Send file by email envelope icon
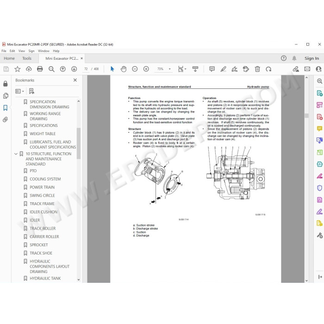Screen dimensions: 324x324 click(307, 69)
